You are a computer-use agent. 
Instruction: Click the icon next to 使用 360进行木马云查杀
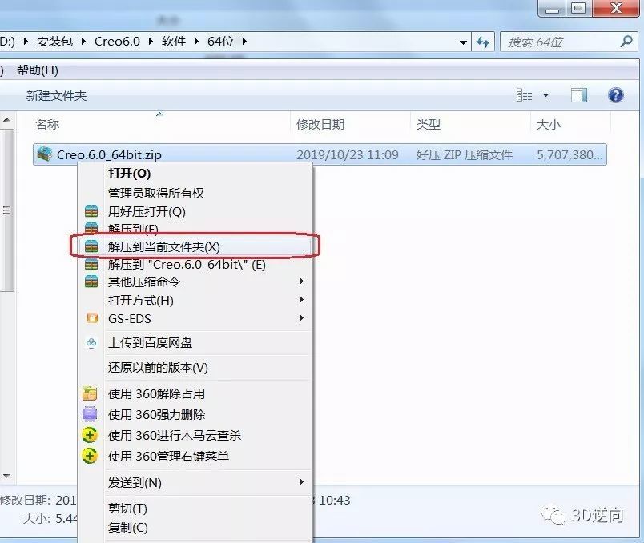click(x=90, y=435)
